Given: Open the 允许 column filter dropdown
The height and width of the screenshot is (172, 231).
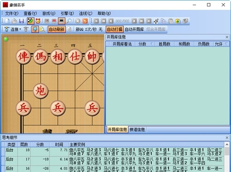Looking at the screenshot, I should click(226, 44).
